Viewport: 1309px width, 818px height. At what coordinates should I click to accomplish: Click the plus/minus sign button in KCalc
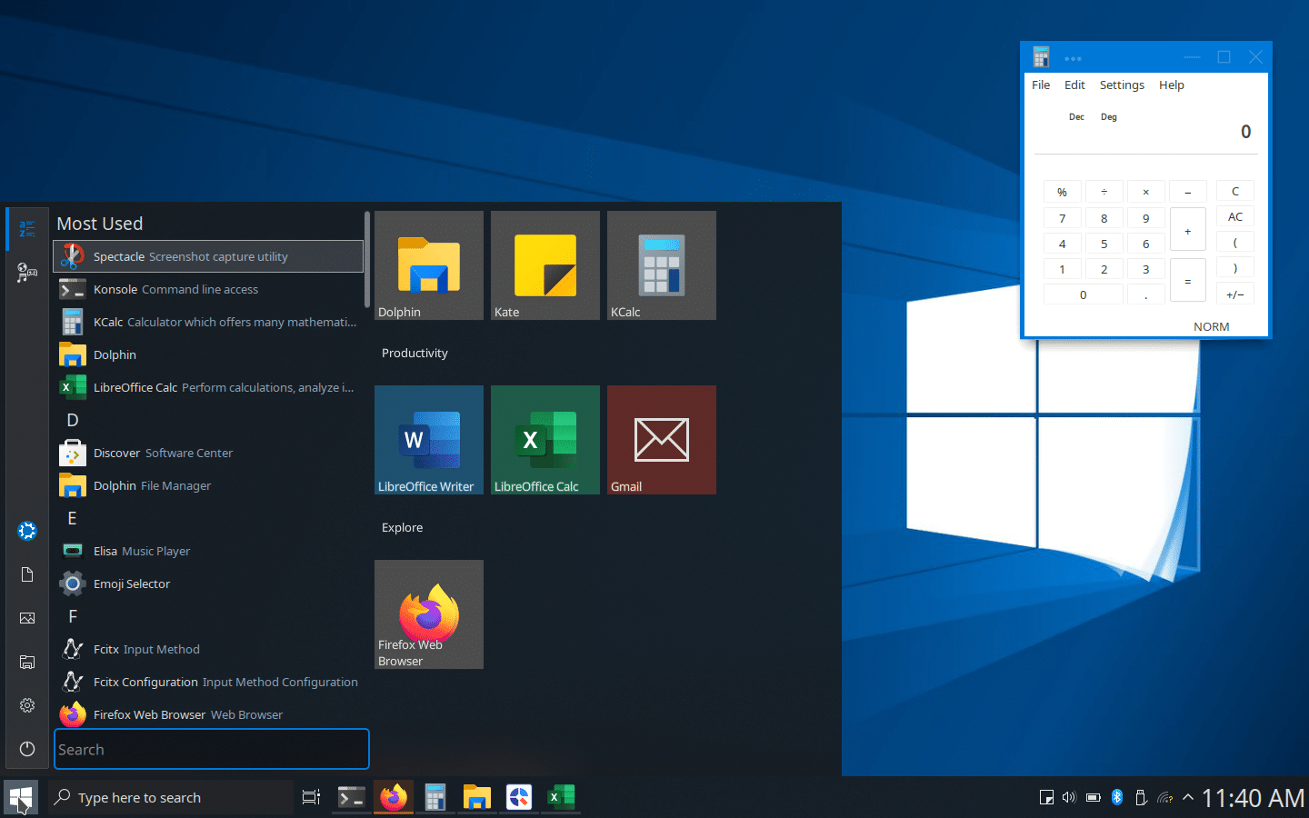1235,294
